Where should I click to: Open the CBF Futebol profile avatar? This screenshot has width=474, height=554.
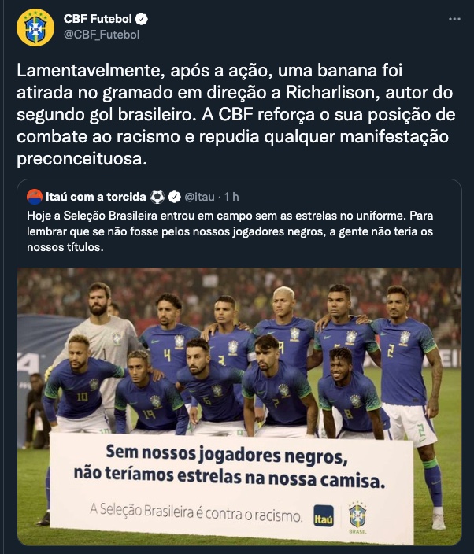(35, 28)
